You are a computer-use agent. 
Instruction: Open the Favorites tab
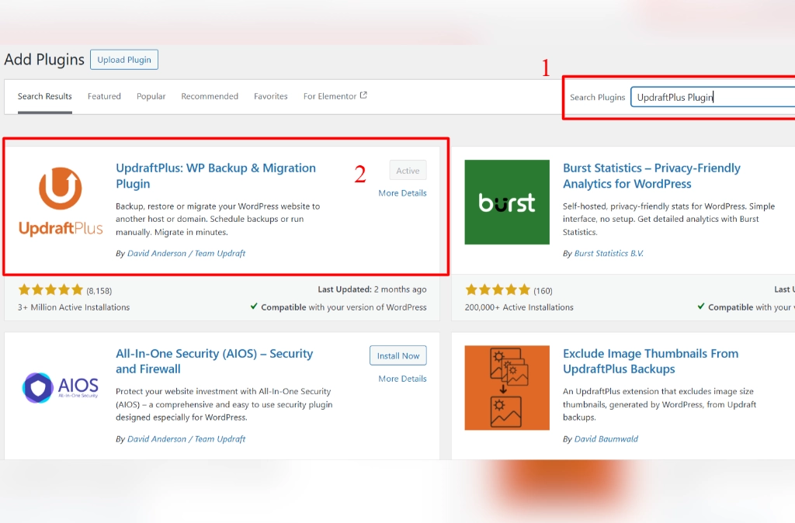pos(270,96)
